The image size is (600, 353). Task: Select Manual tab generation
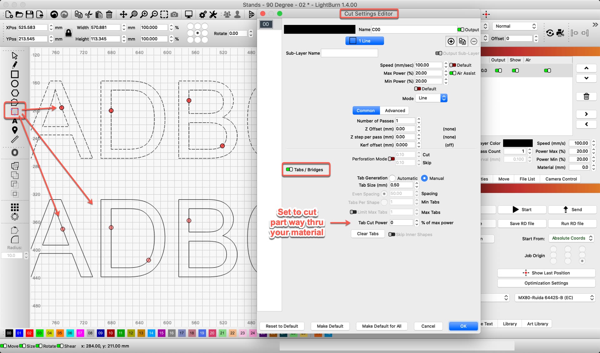pyautogui.click(x=424, y=178)
